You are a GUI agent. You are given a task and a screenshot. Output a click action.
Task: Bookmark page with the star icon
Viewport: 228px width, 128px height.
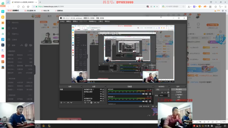coord(28,6)
